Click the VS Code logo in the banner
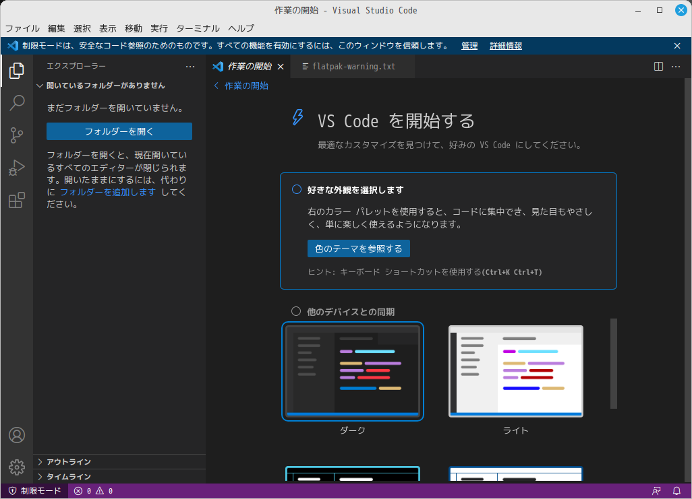This screenshot has height=499, width=692. pos(12,46)
